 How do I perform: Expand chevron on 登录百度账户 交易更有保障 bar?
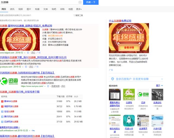(162, 79)
